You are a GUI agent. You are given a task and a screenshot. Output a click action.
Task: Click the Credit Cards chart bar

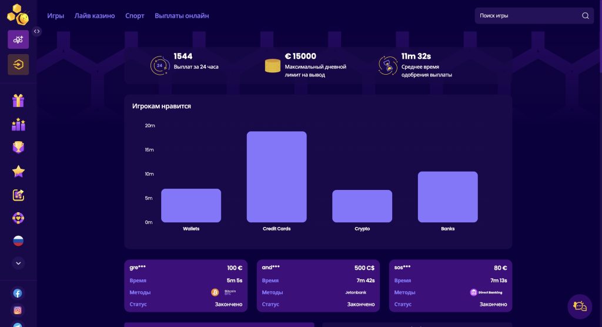click(x=276, y=176)
